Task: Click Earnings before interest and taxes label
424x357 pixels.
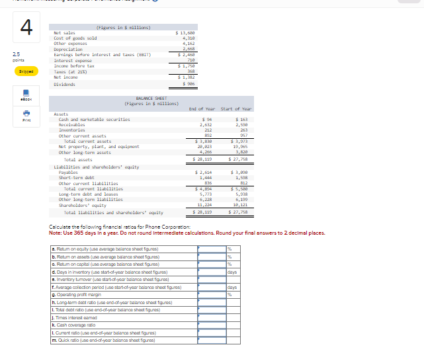Action: 103,55
